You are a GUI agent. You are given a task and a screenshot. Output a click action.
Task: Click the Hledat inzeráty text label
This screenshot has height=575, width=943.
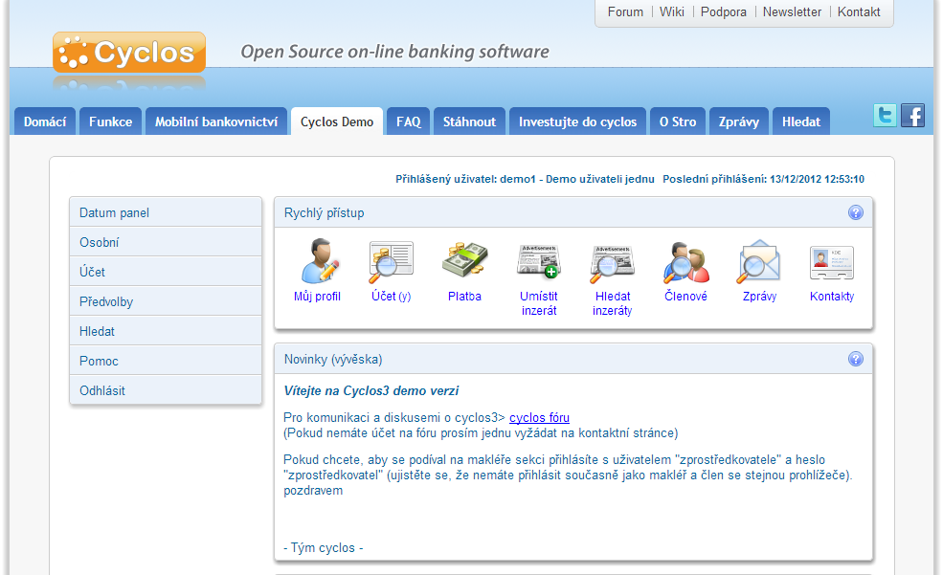(x=612, y=303)
